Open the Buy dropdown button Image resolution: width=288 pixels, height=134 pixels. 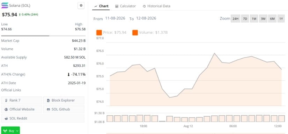pyautogui.click(x=10, y=131)
